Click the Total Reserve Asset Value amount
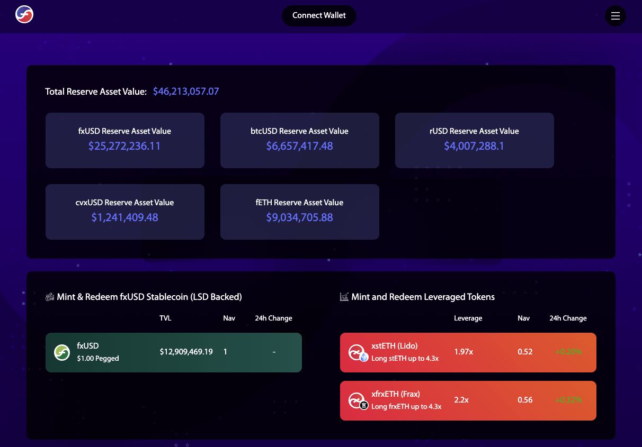 [x=186, y=92]
